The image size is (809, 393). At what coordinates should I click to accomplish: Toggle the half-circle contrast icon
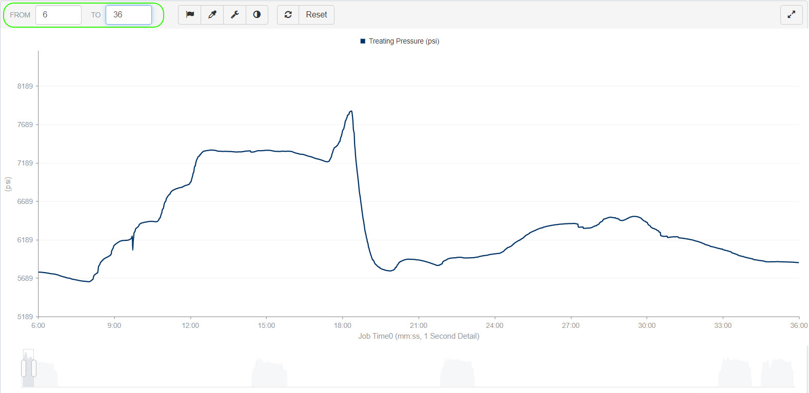[257, 15]
